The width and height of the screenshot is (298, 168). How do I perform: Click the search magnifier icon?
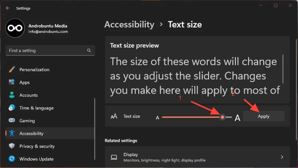(89, 51)
